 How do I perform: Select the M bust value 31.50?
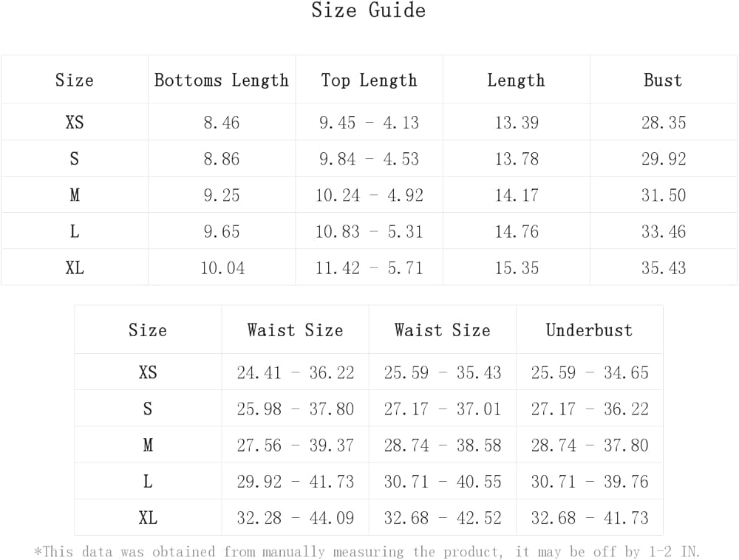coord(664,196)
